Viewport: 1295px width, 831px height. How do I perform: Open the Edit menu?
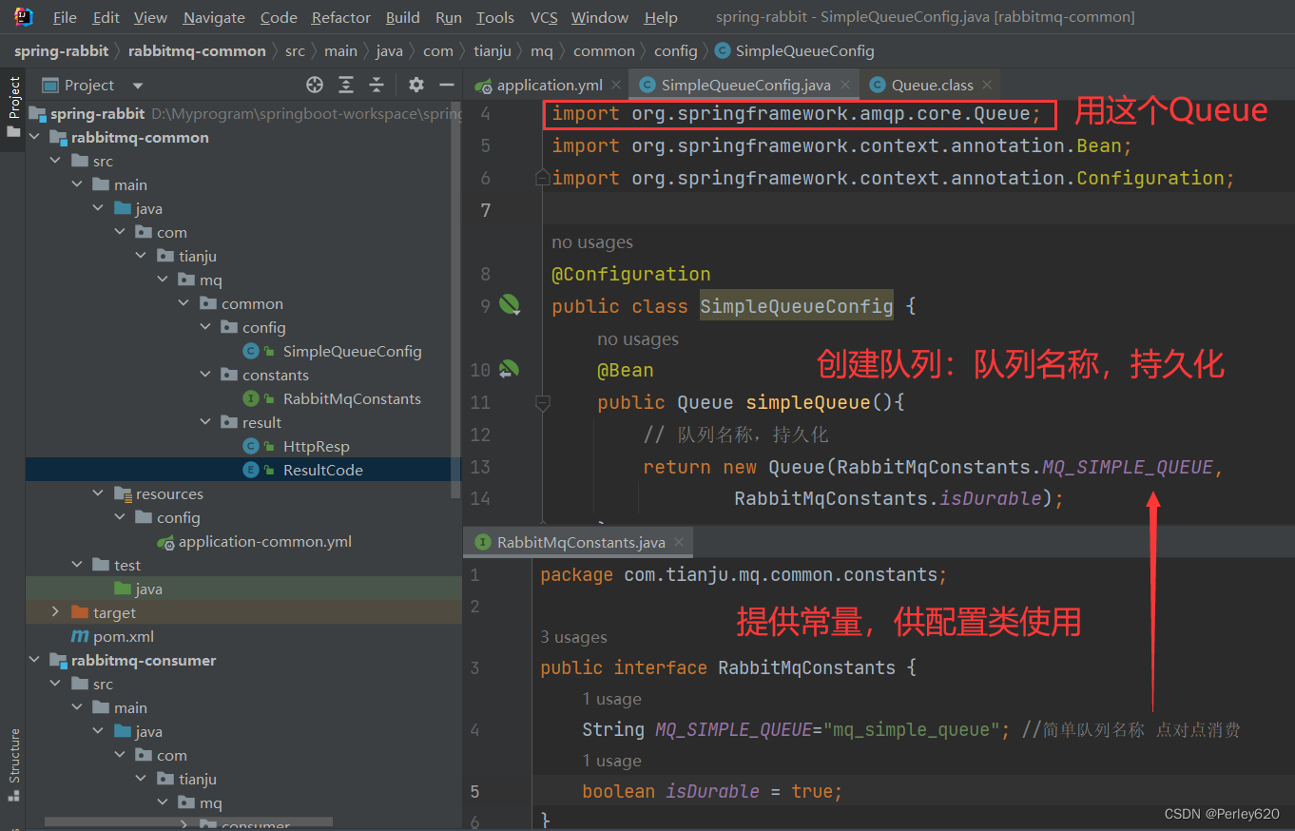(x=106, y=17)
